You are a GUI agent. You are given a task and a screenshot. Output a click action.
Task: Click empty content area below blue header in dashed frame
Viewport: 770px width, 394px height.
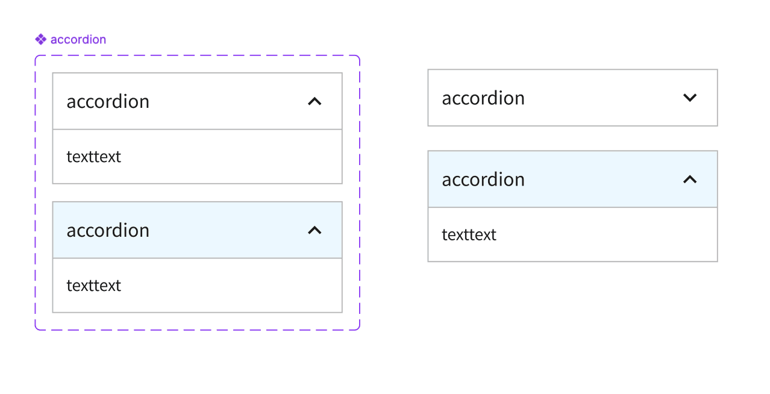click(229, 286)
